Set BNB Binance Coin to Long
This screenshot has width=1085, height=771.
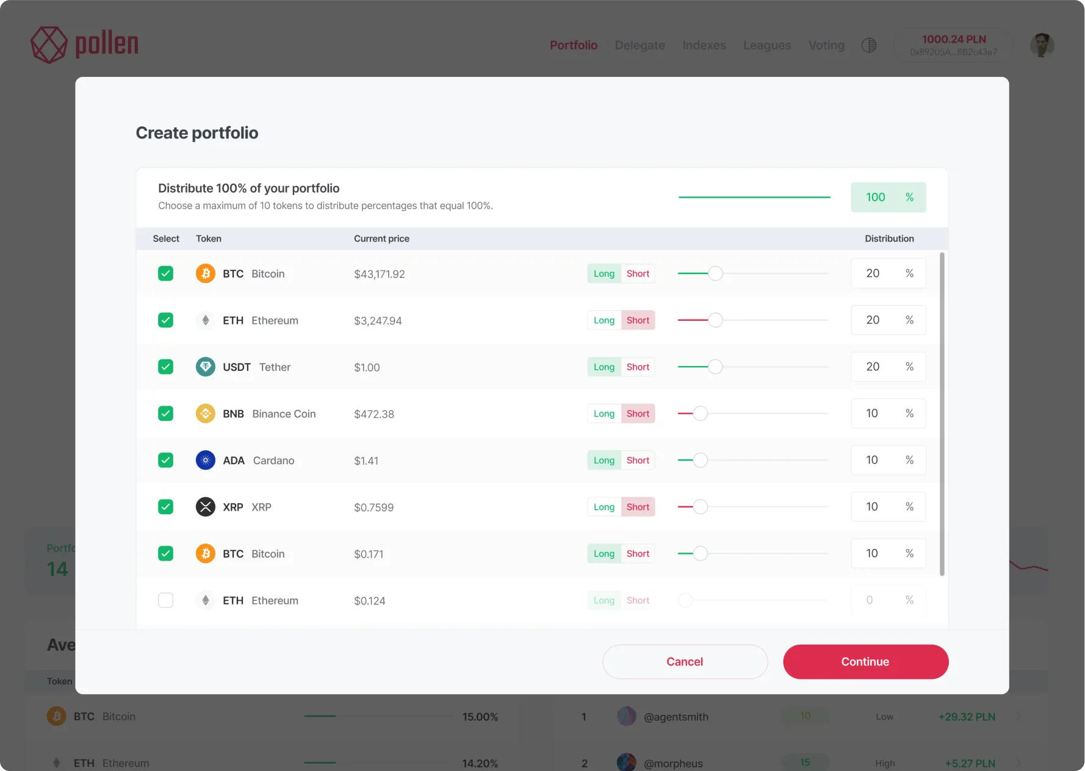pos(604,414)
